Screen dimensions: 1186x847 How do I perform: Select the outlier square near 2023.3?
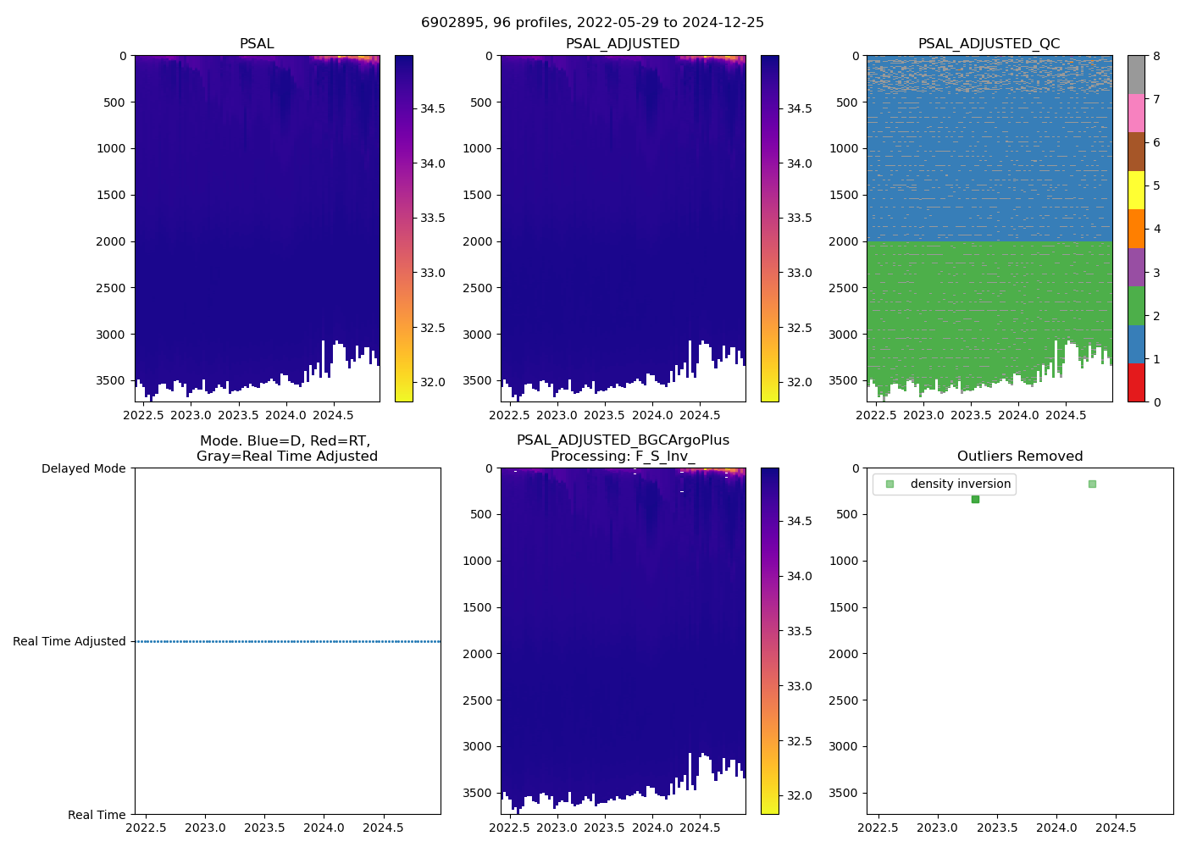(x=975, y=499)
